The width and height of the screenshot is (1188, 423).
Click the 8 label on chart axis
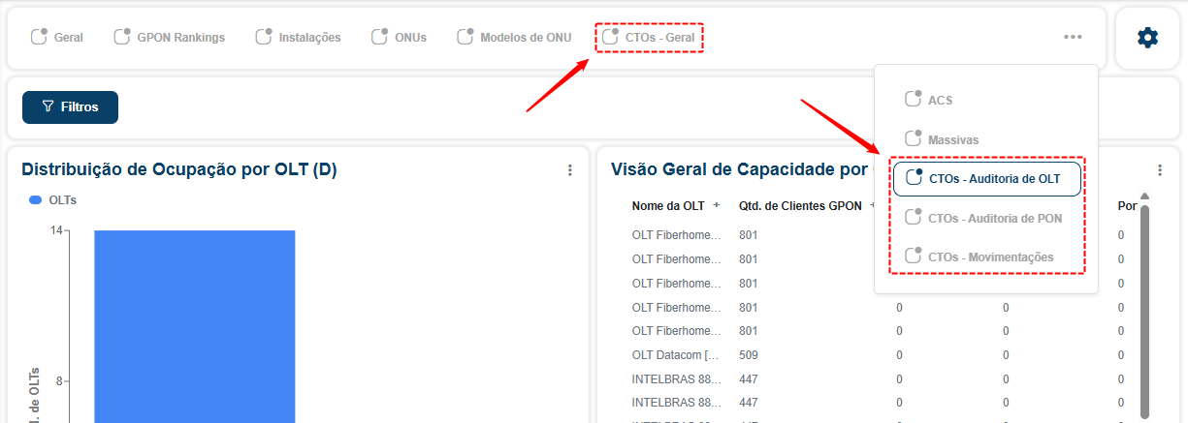pos(59,380)
